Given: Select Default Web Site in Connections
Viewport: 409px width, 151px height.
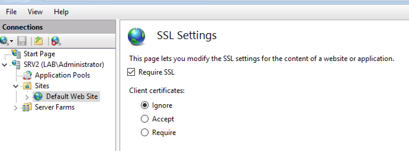Looking at the screenshot, I should tap(72, 97).
